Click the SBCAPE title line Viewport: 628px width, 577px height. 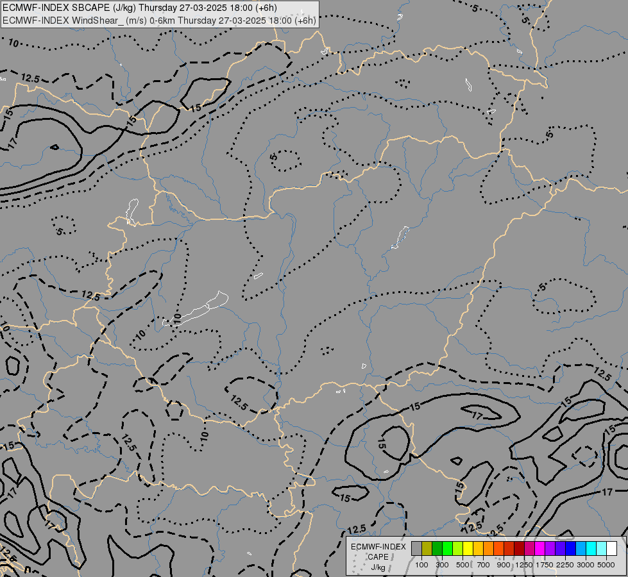(140, 8)
